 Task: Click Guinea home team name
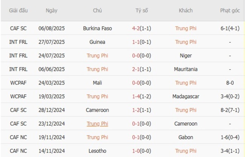coord(97,42)
